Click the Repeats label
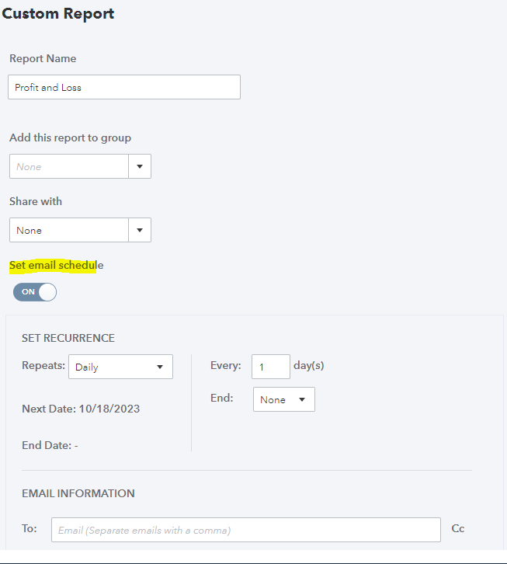This screenshot has height=564, width=507. [43, 365]
